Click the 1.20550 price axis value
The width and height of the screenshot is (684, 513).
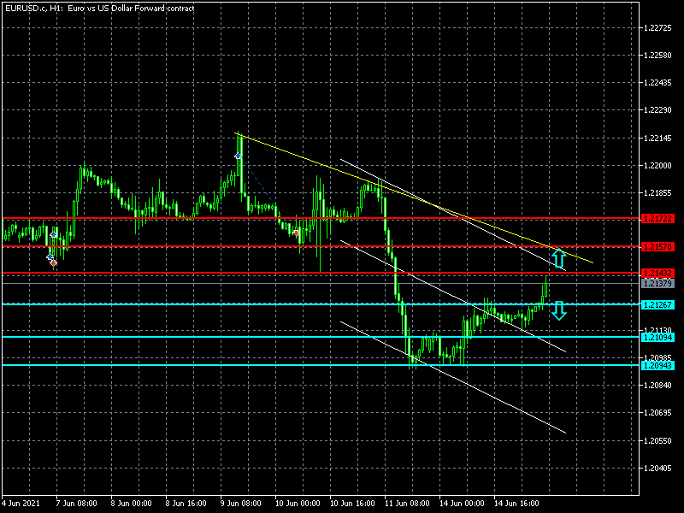pyautogui.click(x=657, y=441)
